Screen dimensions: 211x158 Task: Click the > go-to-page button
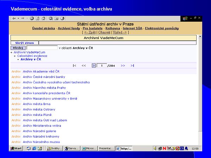click(x=94, y=66)
